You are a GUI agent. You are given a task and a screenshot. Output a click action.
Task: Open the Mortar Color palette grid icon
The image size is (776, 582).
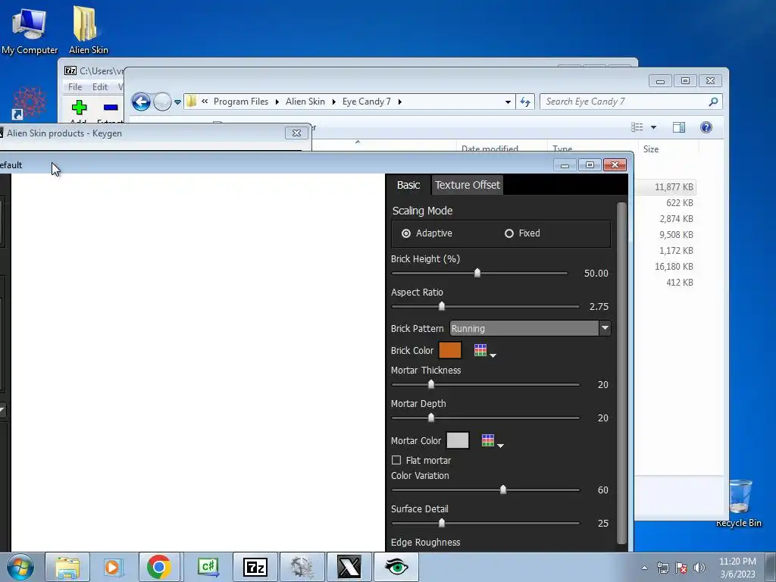pos(487,440)
